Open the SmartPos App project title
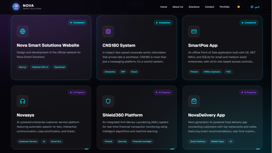Viewport: 272px width, 153px height. [x=203, y=45]
